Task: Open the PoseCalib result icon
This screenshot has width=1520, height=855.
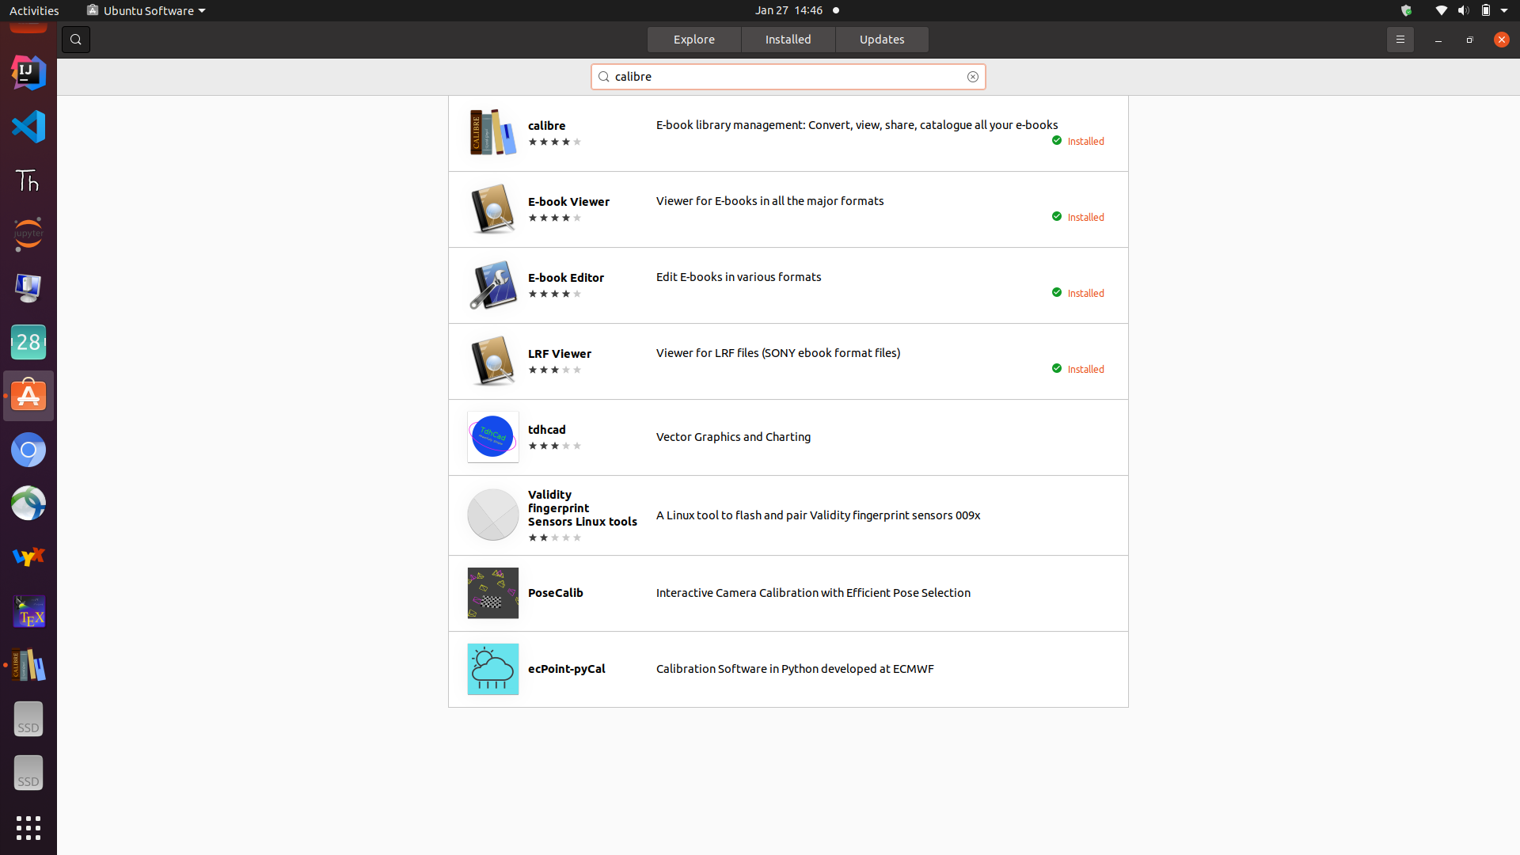Action: [x=492, y=593]
